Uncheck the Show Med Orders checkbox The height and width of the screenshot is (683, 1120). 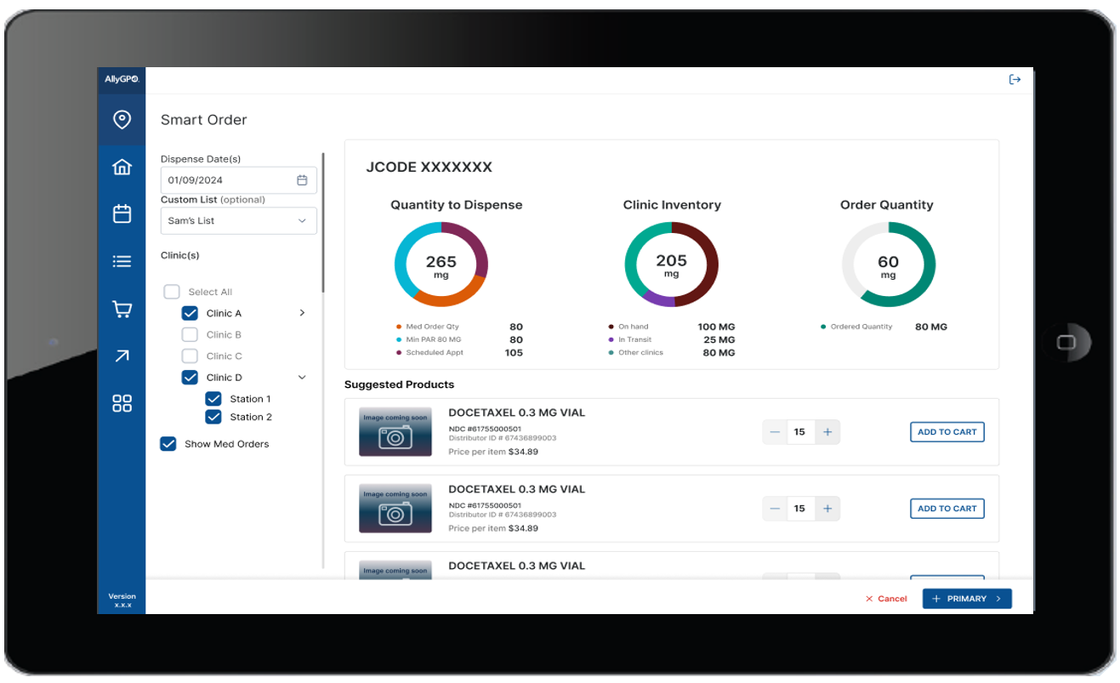(x=168, y=444)
